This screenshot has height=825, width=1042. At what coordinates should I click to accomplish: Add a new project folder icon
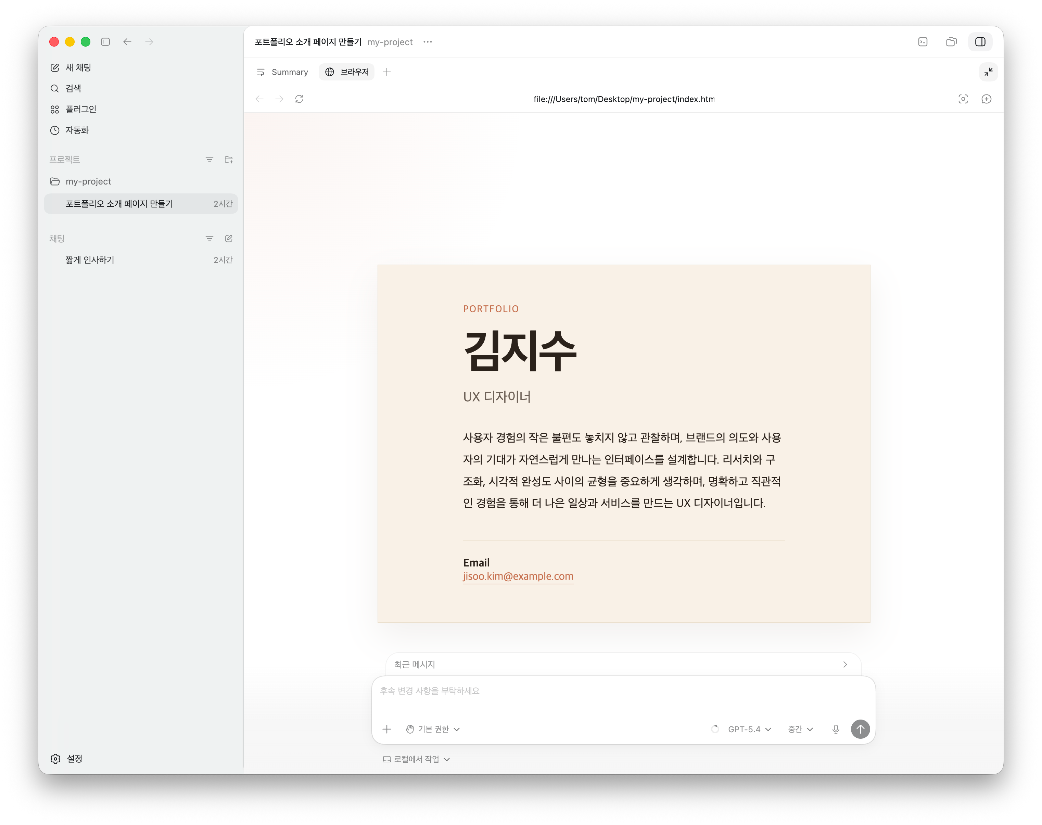(229, 160)
